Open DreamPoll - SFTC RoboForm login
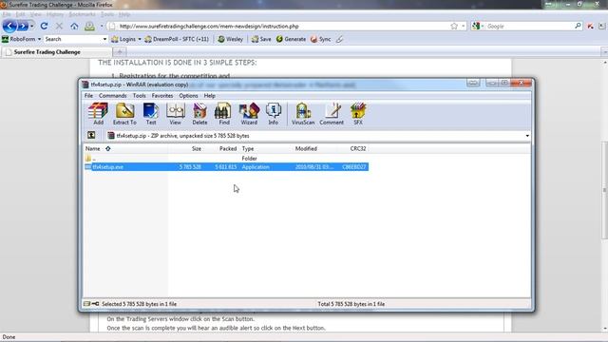Image resolution: width=608 pixels, height=342 pixels. tap(177, 39)
